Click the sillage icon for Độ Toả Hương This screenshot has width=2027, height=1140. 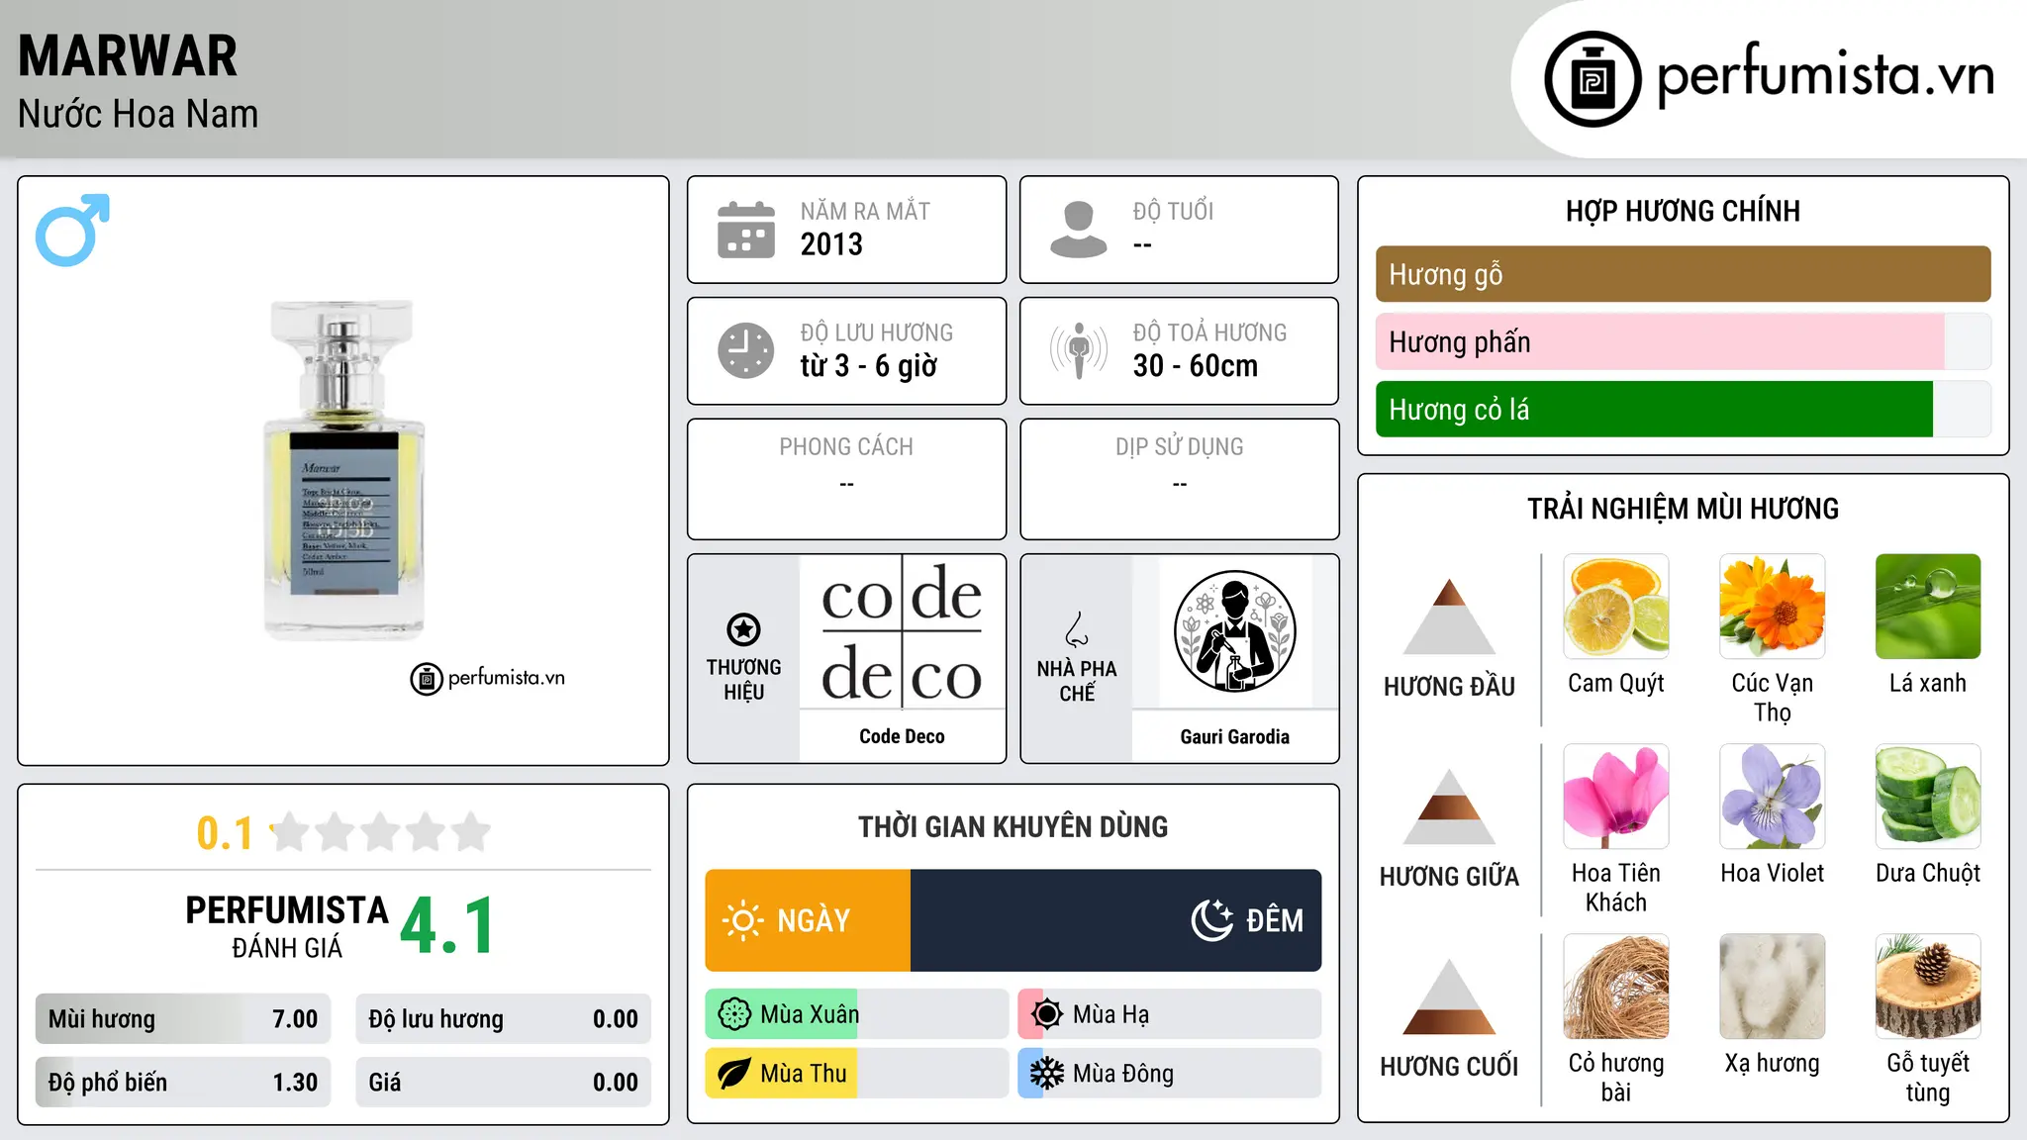1079,350
